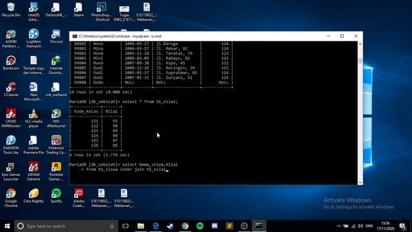Click the Type here to search box
The height and width of the screenshot is (232, 412).
pos(66,226)
